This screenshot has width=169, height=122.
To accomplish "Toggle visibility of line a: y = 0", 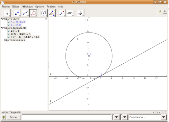I will [x=8, y=31].
